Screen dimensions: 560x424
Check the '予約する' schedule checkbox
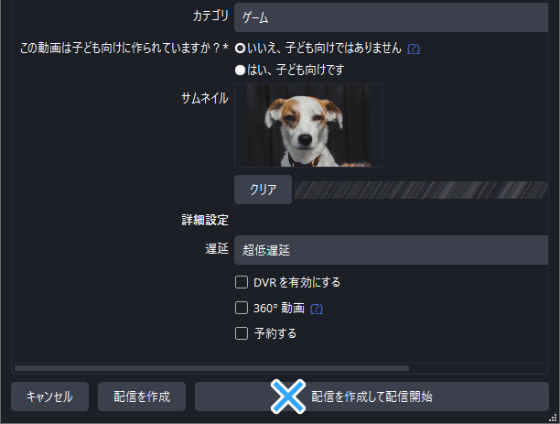242,333
